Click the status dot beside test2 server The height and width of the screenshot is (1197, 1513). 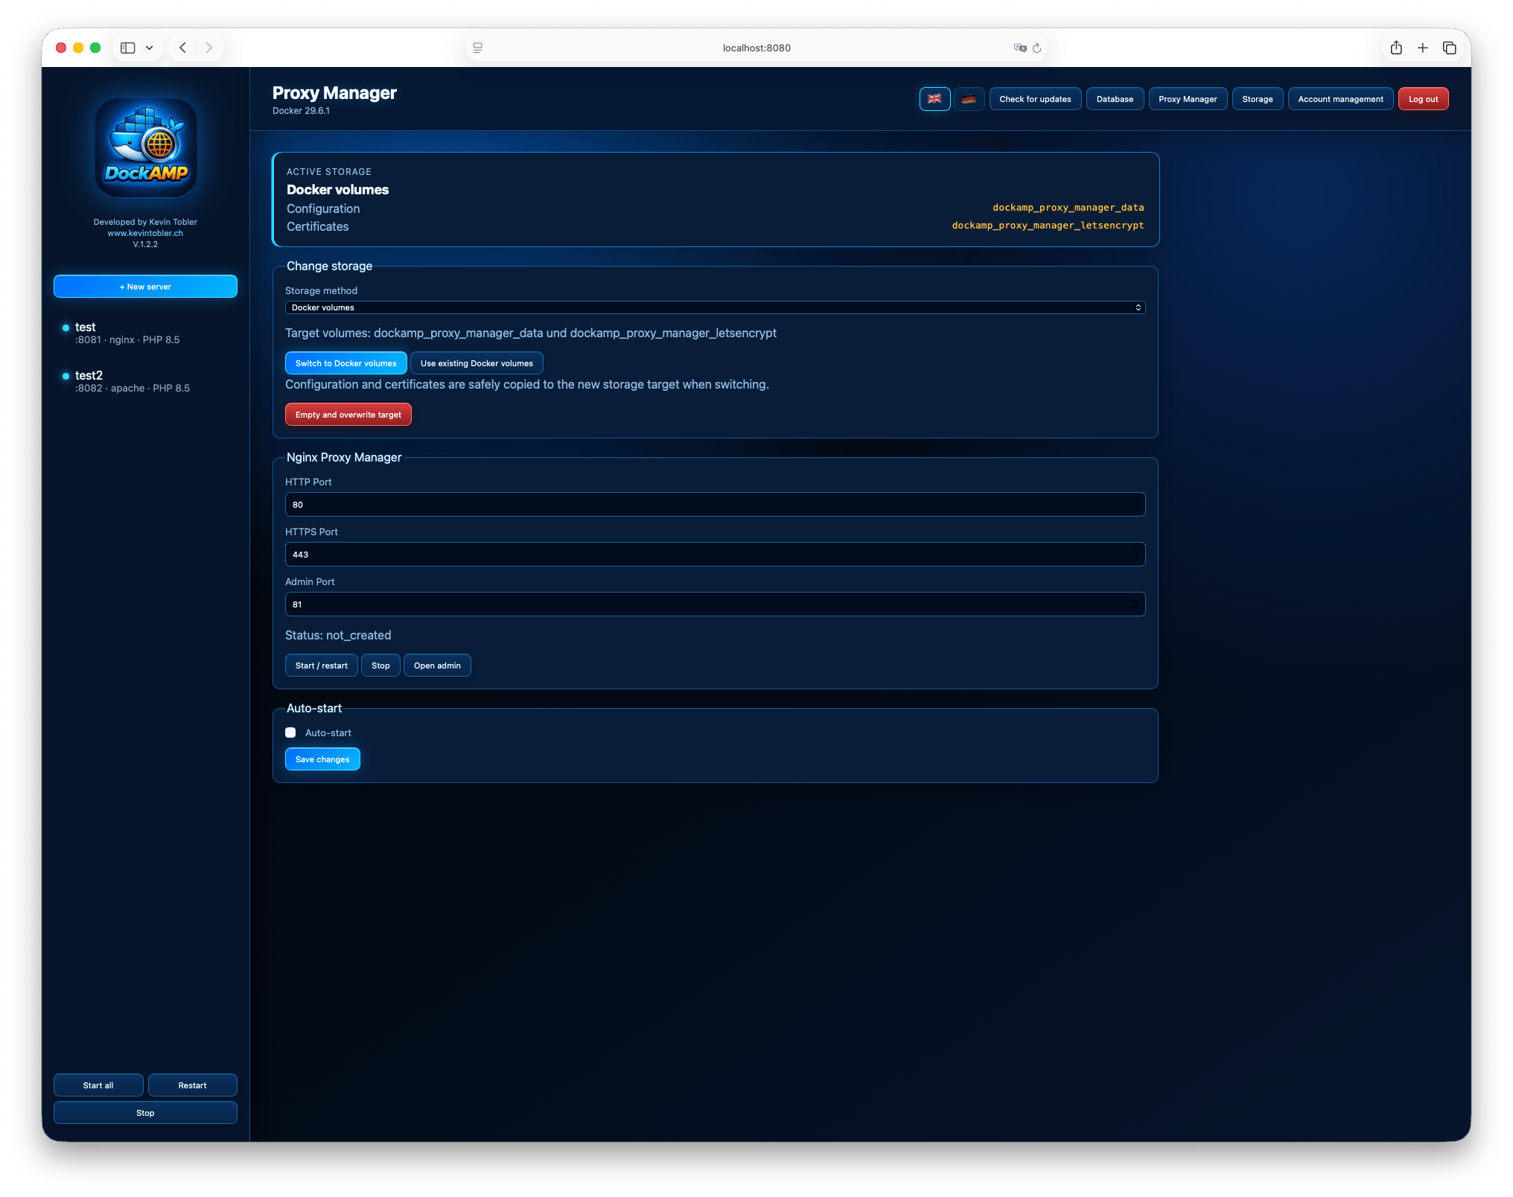click(66, 376)
